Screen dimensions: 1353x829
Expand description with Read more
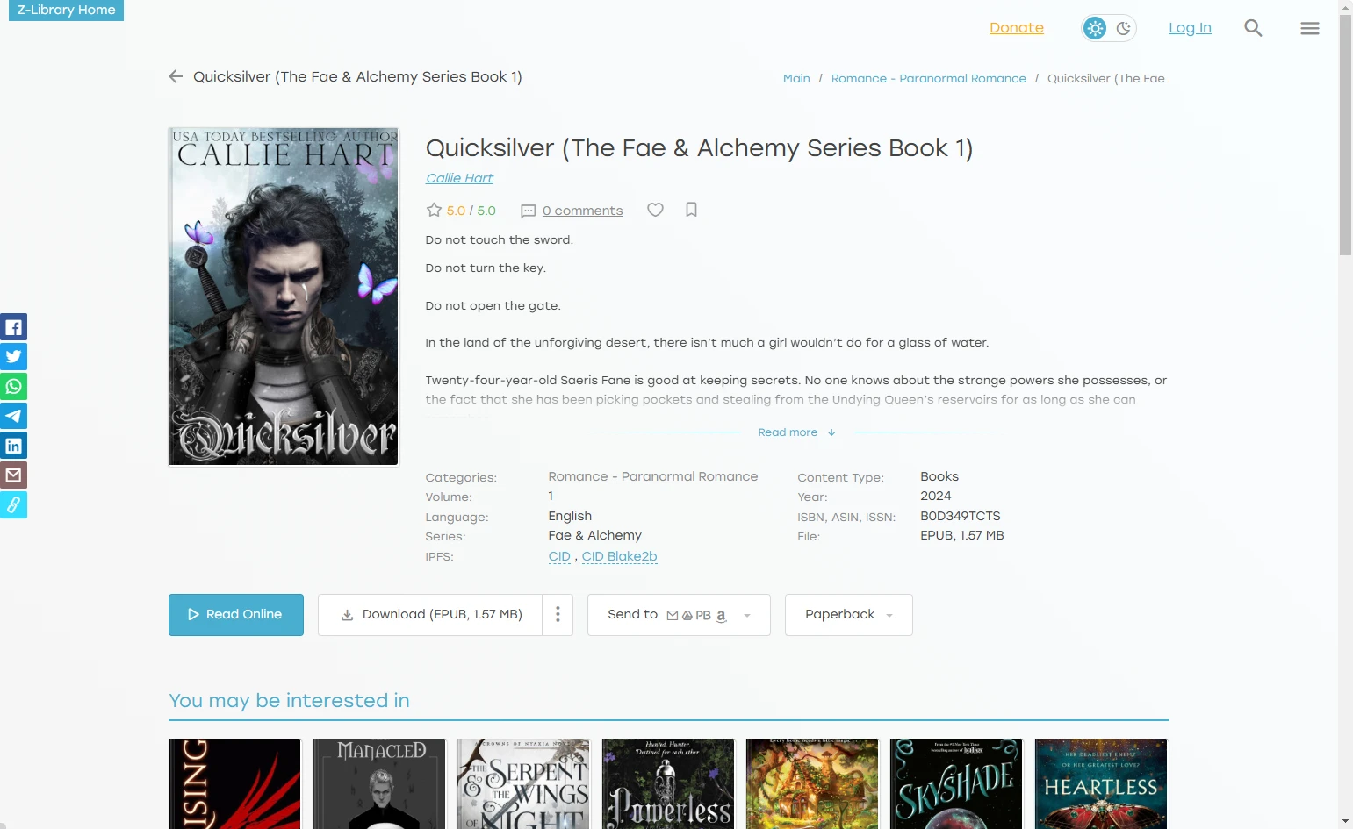click(x=796, y=432)
